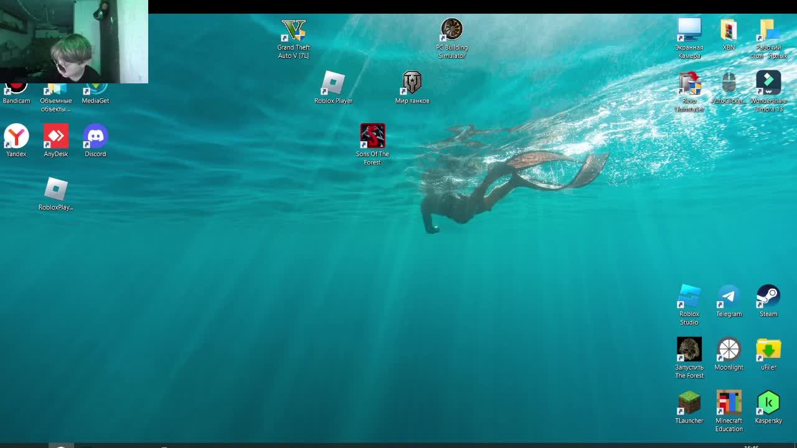Select the Minecraft Education shortcut

[x=729, y=403]
